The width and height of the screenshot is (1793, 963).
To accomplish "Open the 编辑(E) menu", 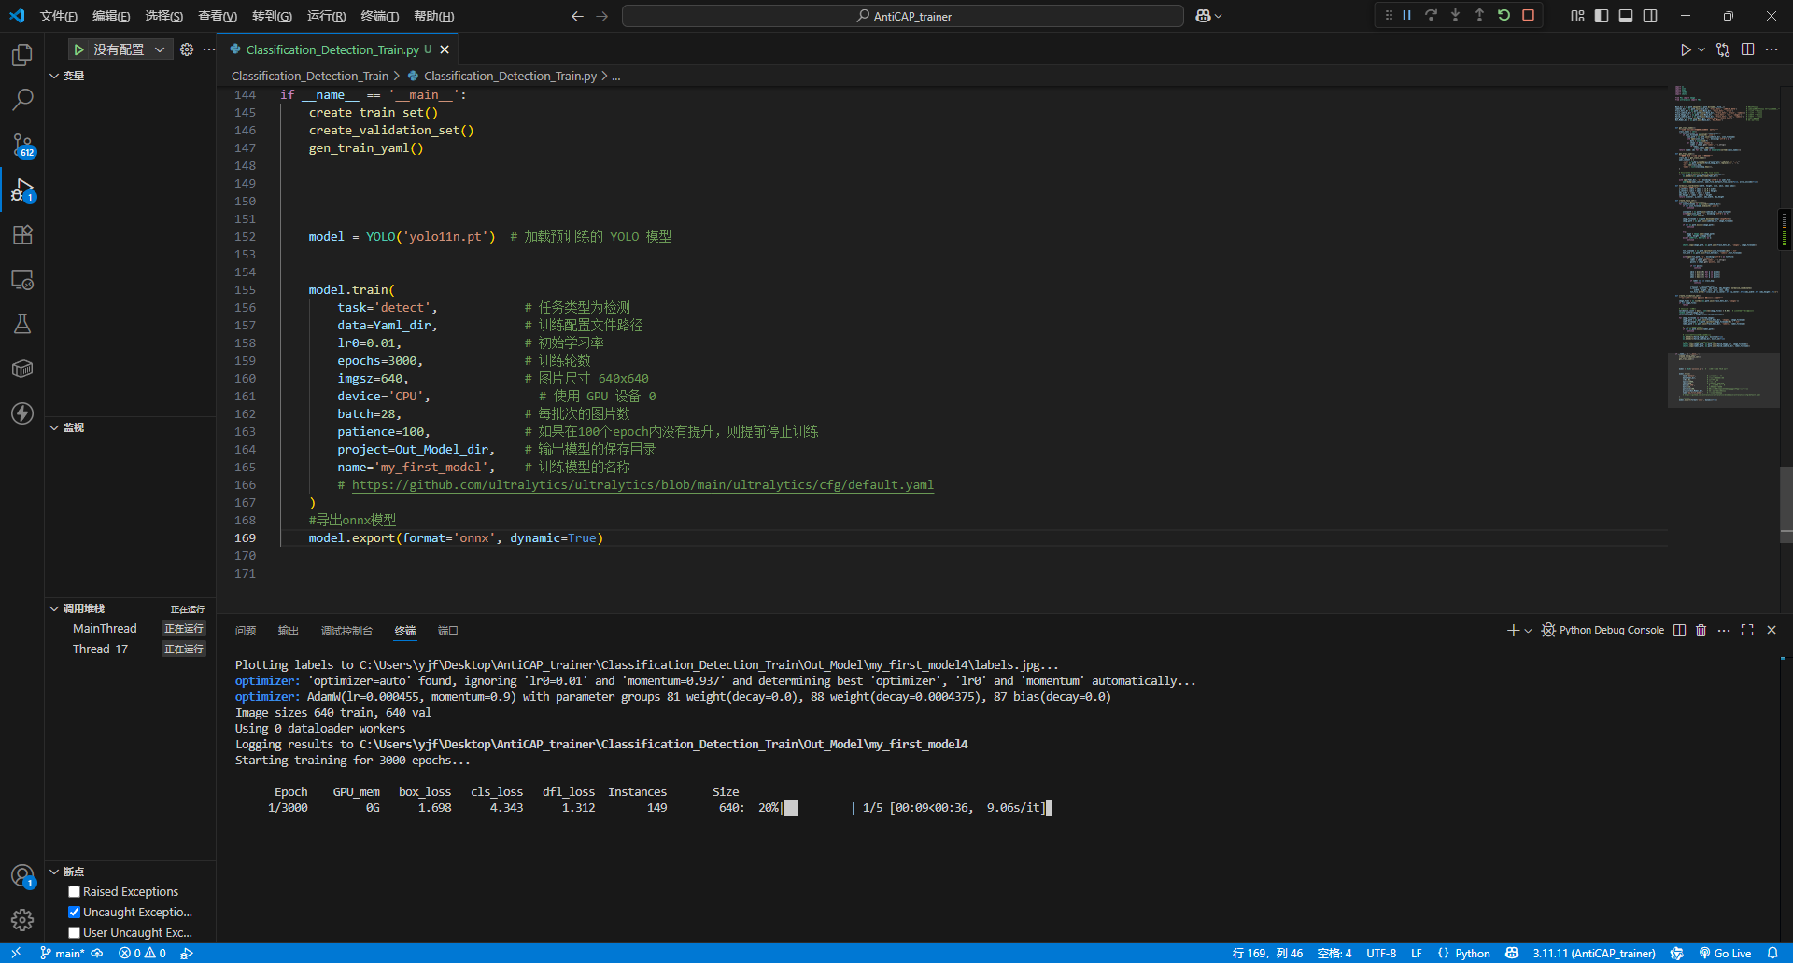I will [x=111, y=16].
